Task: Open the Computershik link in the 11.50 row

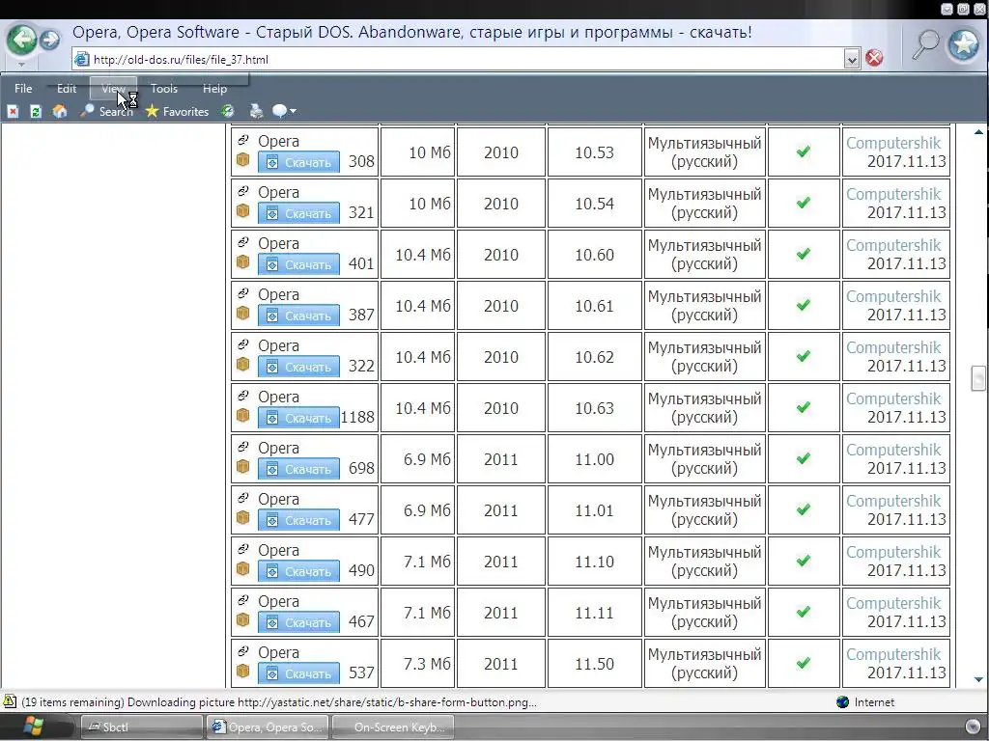Action: coord(893,654)
